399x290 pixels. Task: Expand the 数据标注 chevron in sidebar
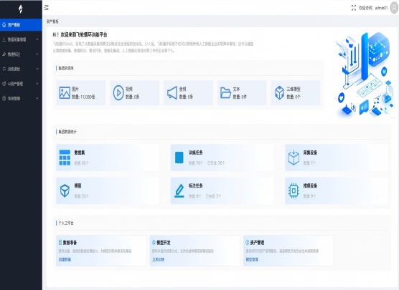click(37, 54)
